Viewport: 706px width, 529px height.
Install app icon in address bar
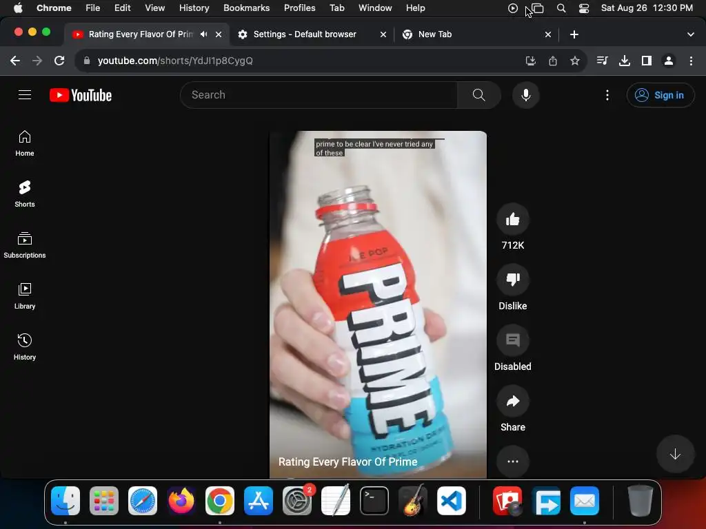[530, 61]
